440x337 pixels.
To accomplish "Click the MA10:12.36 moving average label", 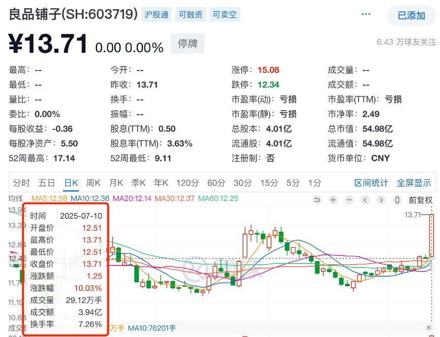I will coord(90,198).
